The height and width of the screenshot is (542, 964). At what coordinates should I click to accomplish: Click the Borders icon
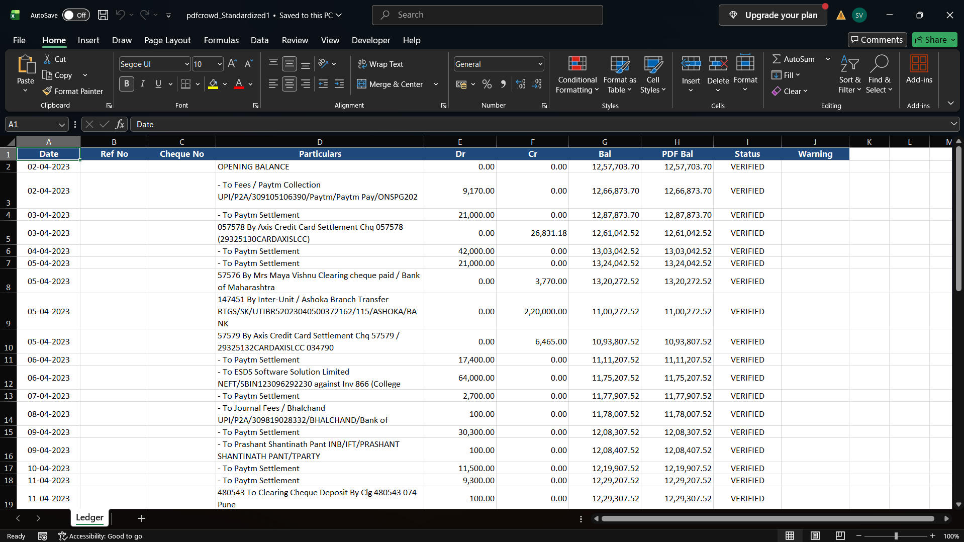(186, 84)
